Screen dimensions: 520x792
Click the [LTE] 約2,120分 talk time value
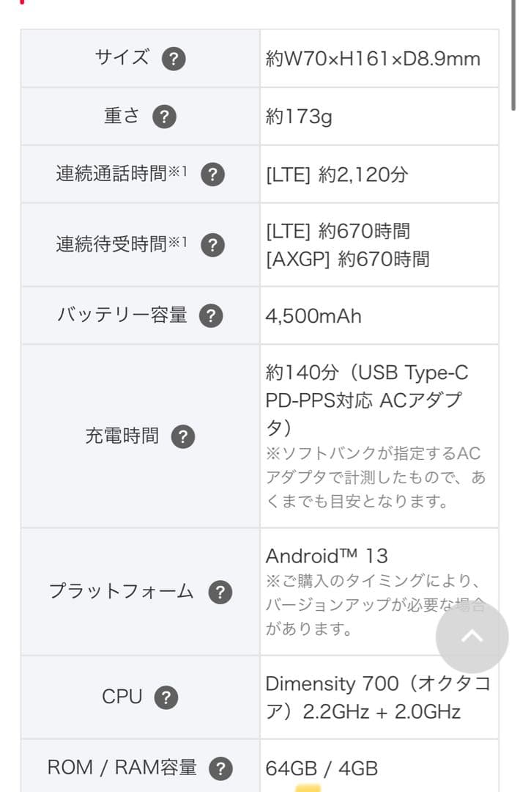pos(336,174)
